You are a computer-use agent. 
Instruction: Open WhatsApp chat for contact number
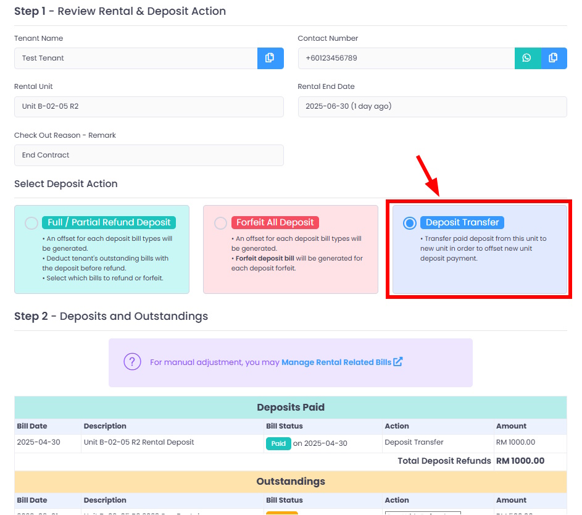[x=528, y=58]
